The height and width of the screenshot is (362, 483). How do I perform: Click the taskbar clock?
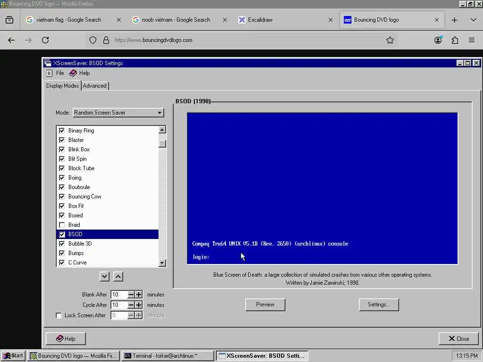point(466,356)
